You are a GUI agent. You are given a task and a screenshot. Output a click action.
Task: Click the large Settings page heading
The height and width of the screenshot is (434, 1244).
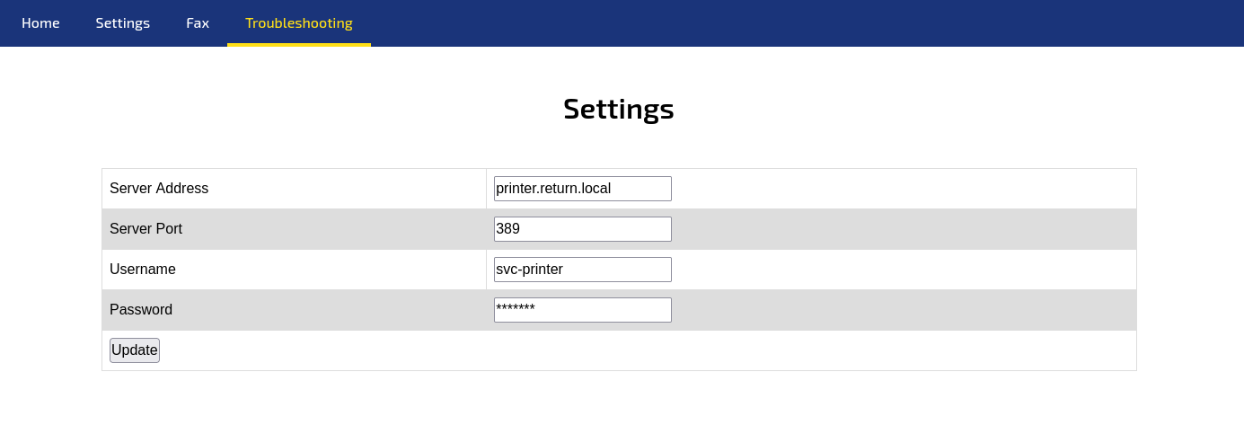[619, 109]
